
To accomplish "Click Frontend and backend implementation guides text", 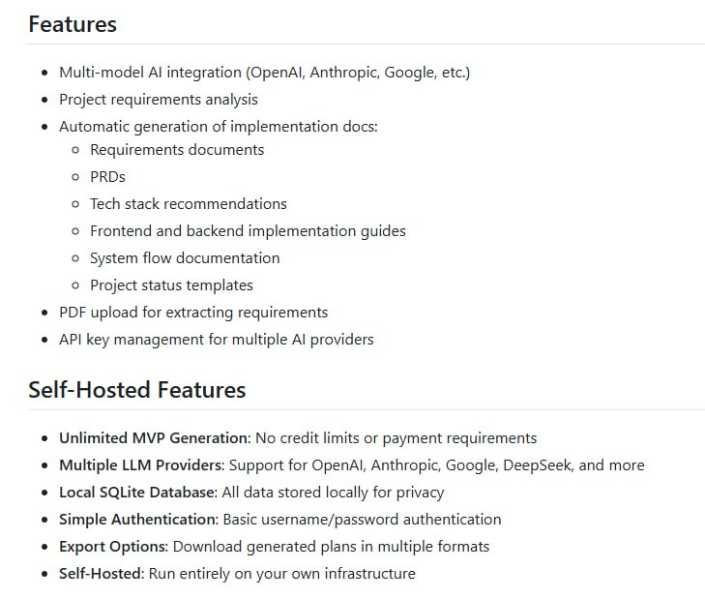I will tap(248, 231).
